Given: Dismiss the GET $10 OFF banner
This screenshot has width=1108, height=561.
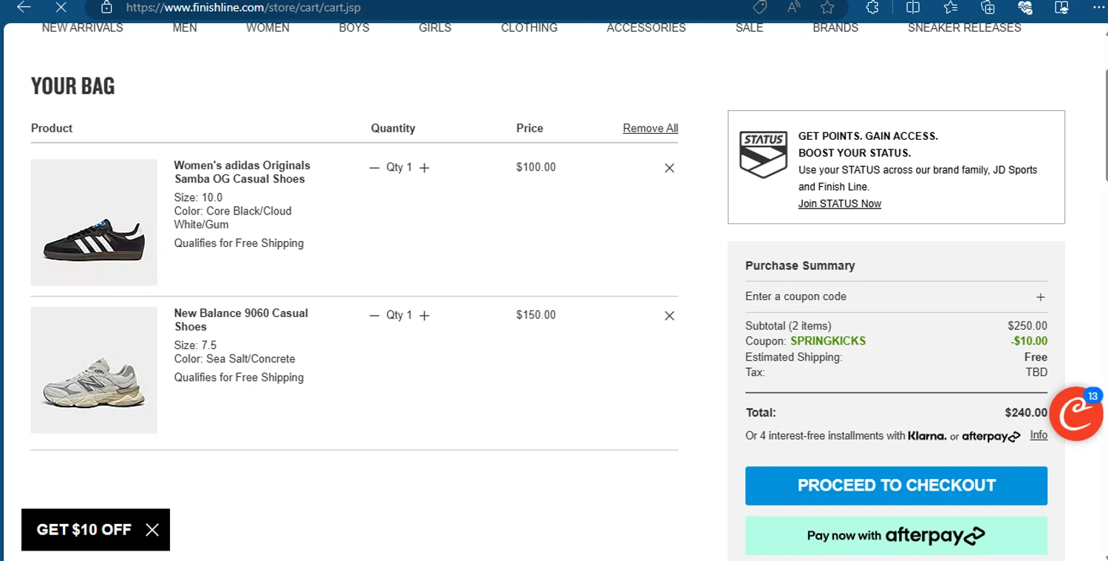Looking at the screenshot, I should pyautogui.click(x=152, y=529).
